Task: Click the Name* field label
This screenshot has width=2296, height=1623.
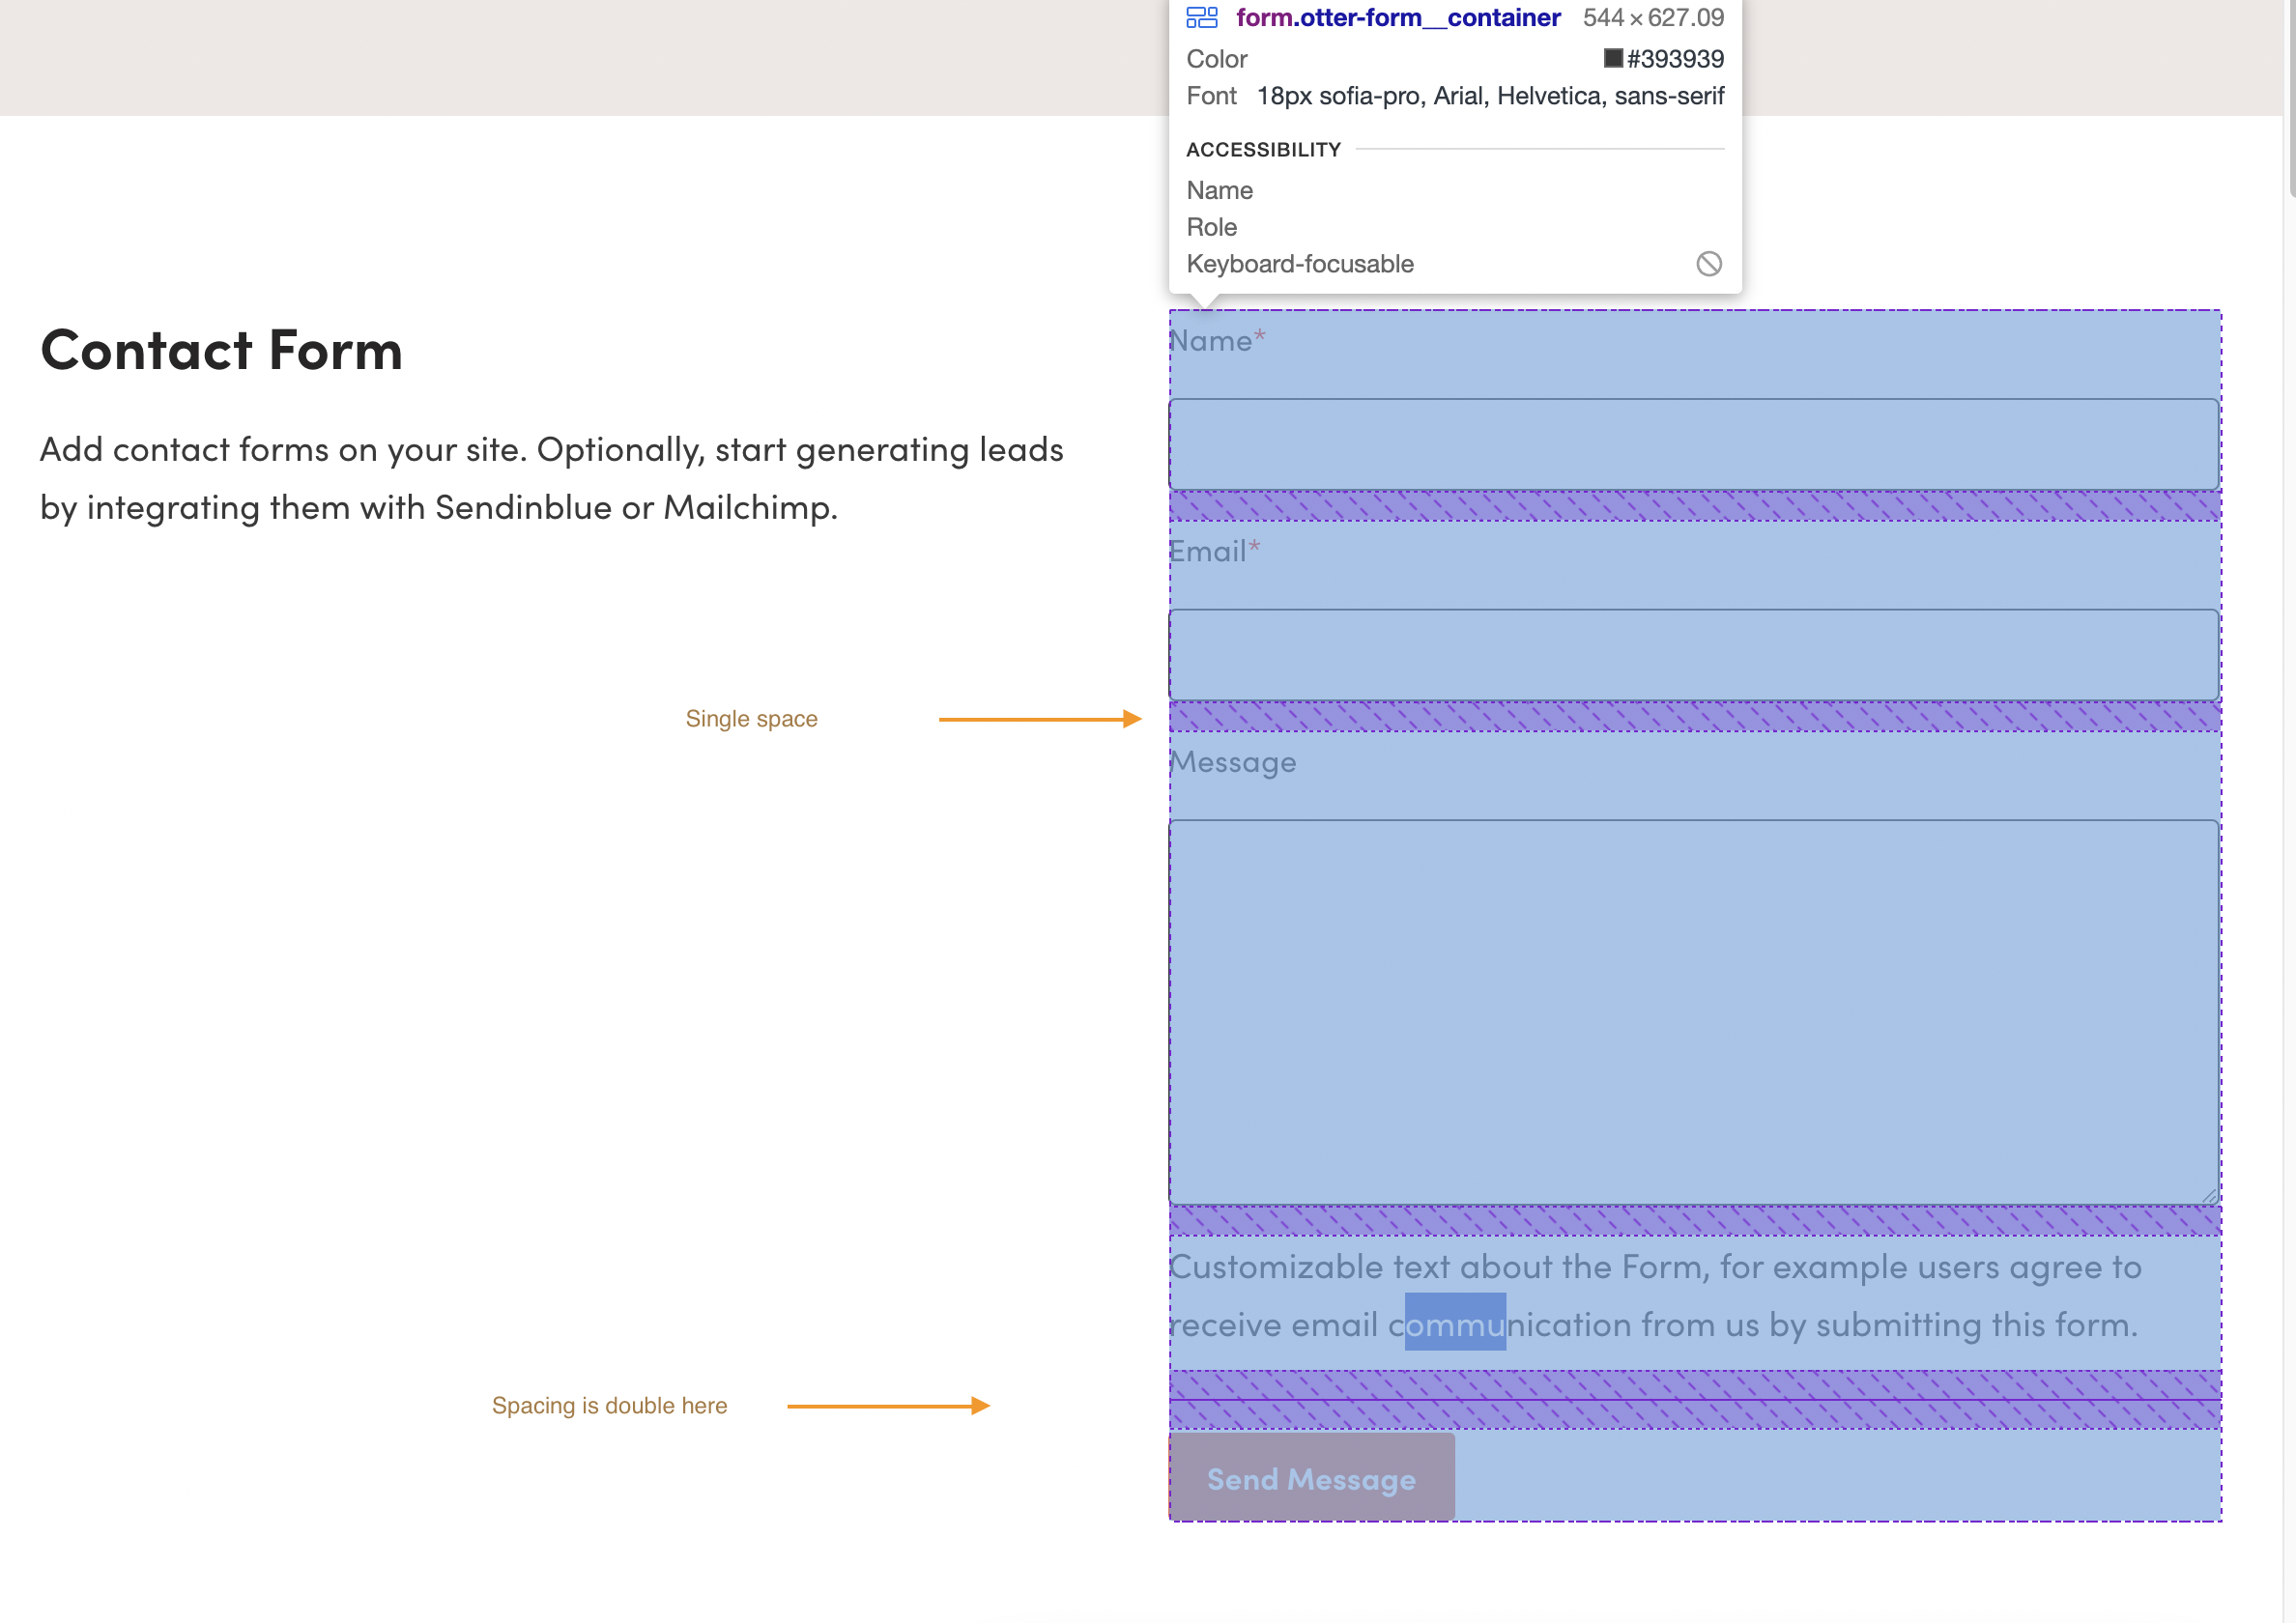Action: tap(1216, 340)
